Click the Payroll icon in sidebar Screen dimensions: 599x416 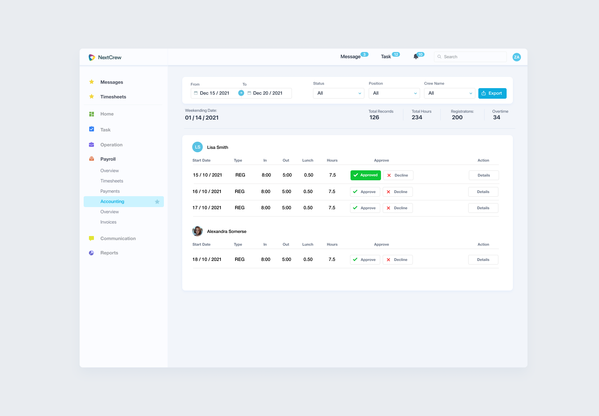pos(91,159)
